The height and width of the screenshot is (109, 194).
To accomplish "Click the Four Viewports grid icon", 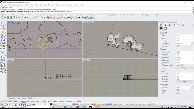I will click(48, 18).
